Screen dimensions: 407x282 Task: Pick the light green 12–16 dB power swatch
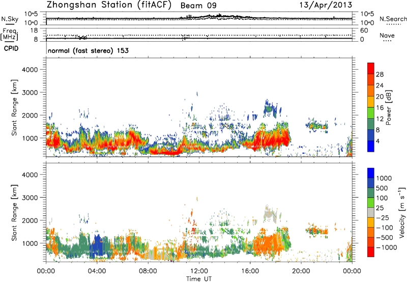coord(371,113)
